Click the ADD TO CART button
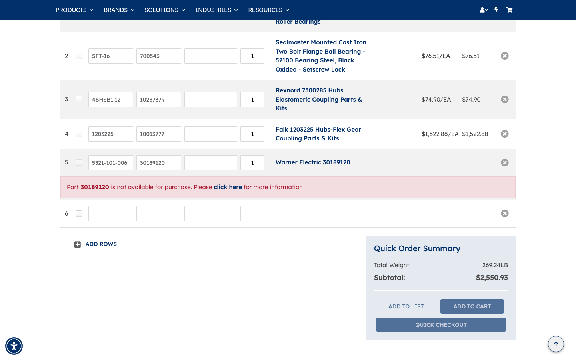 click(x=472, y=306)
